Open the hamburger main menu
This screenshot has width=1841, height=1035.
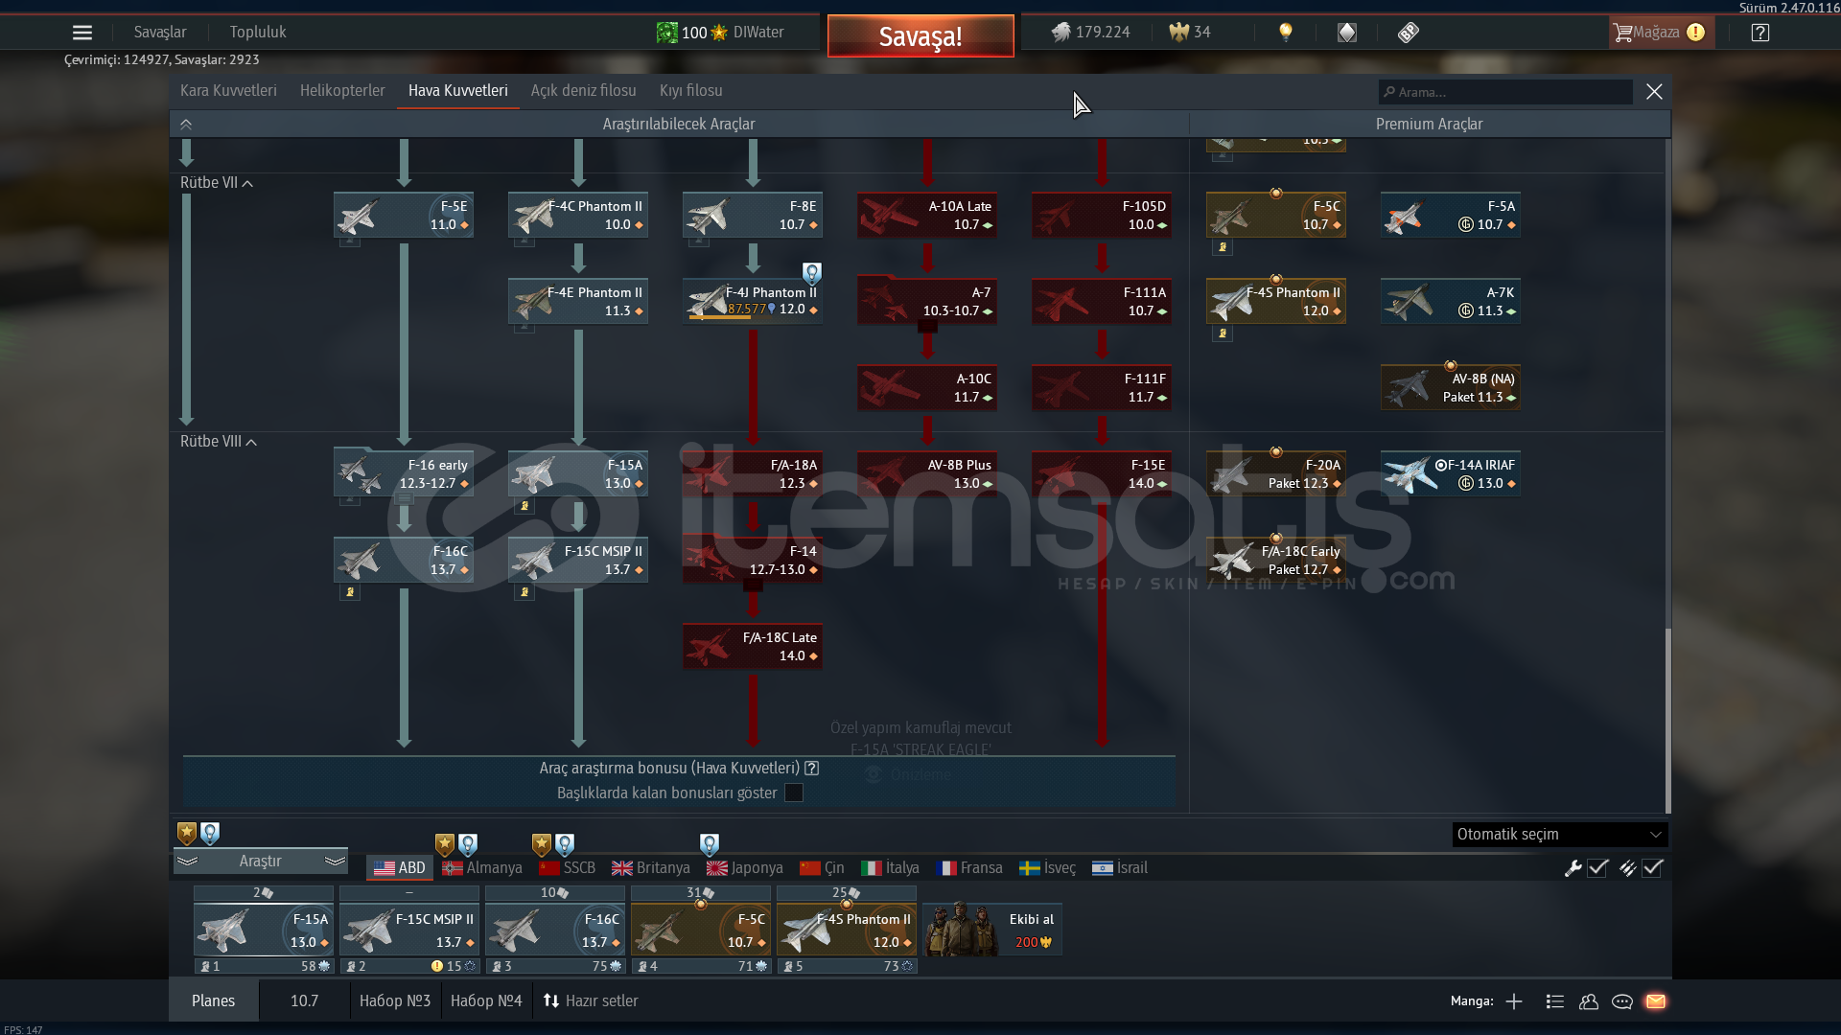82,33
